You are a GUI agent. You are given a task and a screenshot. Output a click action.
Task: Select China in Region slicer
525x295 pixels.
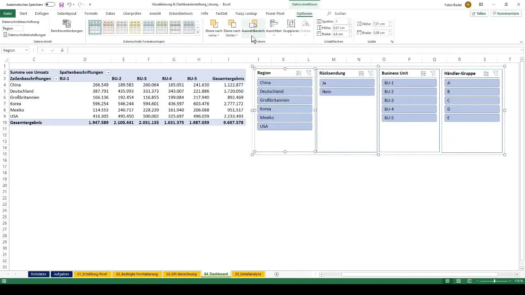285,83
